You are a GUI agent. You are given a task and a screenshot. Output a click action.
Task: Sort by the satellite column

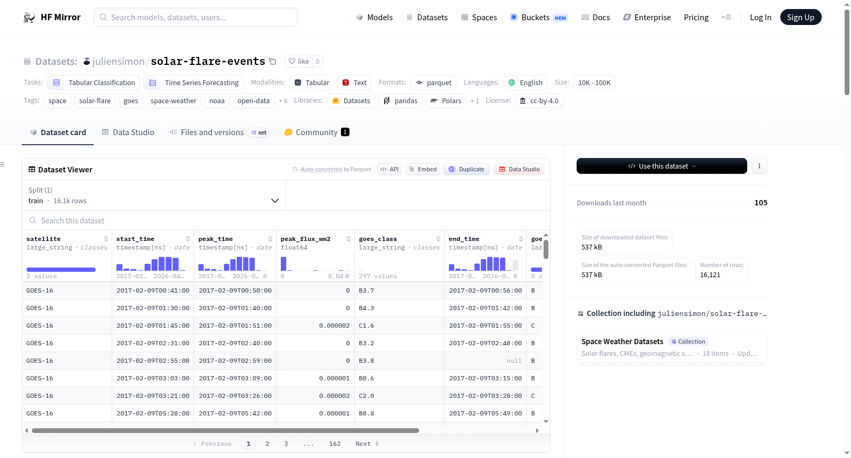pyautogui.click(x=106, y=239)
